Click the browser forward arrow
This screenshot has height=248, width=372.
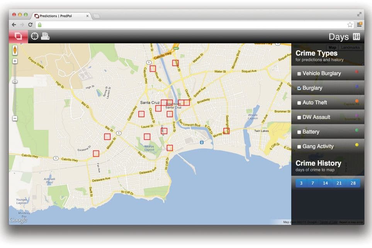tap(22, 25)
